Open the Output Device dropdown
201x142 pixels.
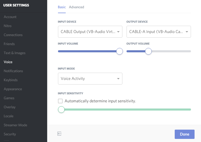coord(159,32)
